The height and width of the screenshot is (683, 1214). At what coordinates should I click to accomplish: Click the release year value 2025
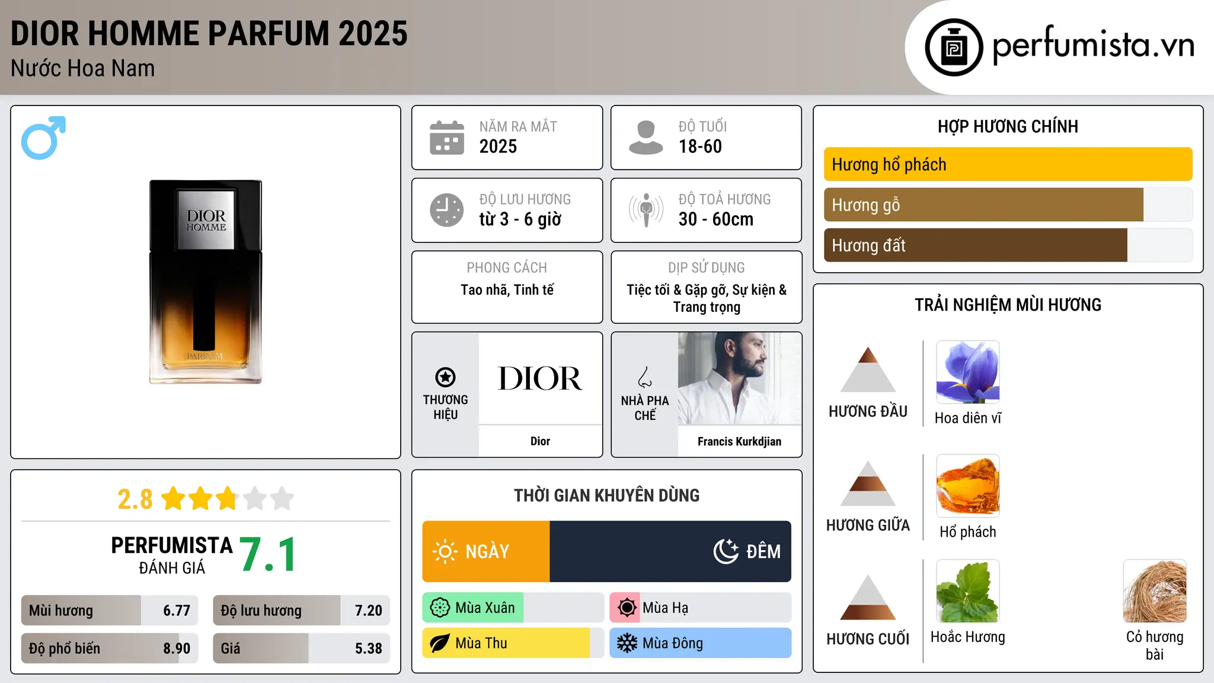click(x=498, y=146)
